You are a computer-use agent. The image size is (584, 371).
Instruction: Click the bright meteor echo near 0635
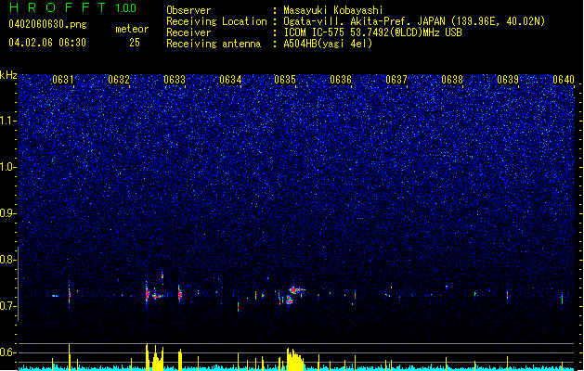[296, 289]
